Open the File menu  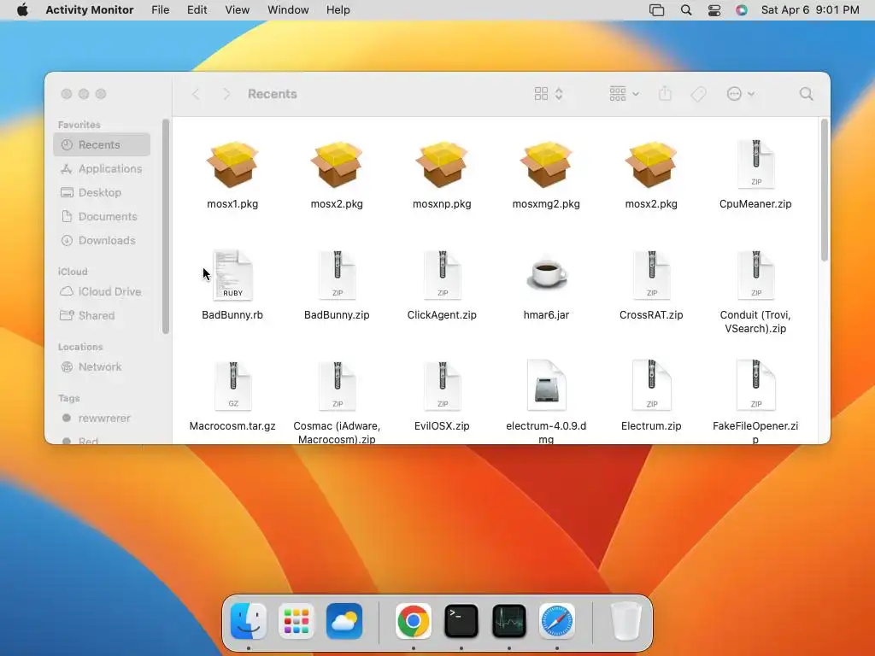[x=160, y=10]
